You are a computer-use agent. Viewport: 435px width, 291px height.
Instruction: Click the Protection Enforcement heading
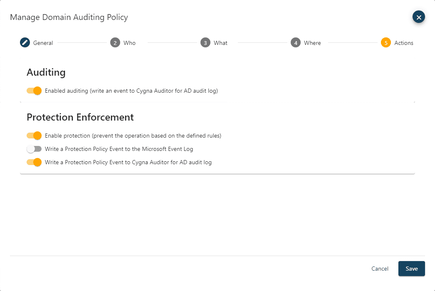click(x=80, y=117)
